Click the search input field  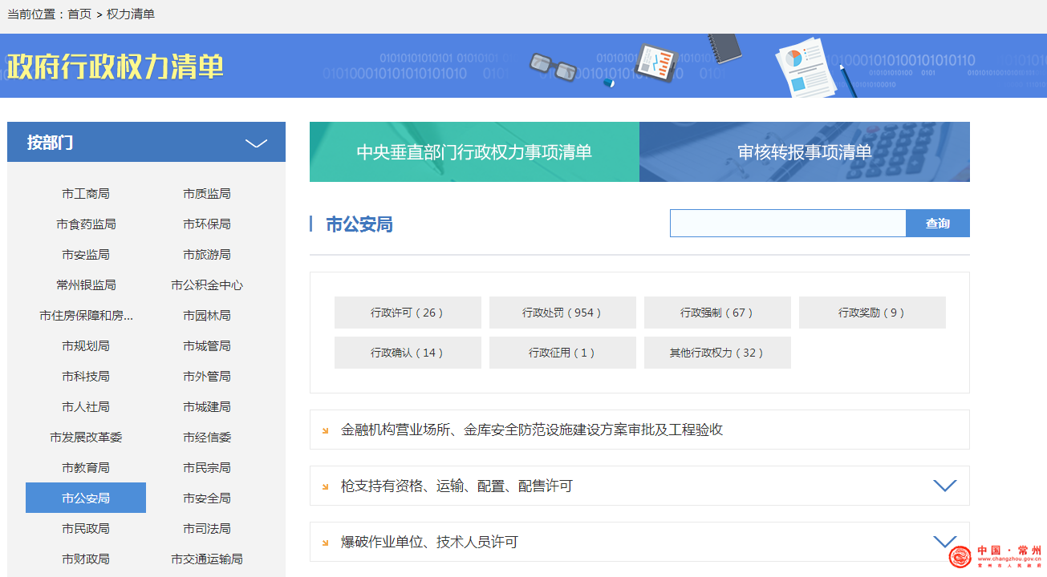[787, 224]
